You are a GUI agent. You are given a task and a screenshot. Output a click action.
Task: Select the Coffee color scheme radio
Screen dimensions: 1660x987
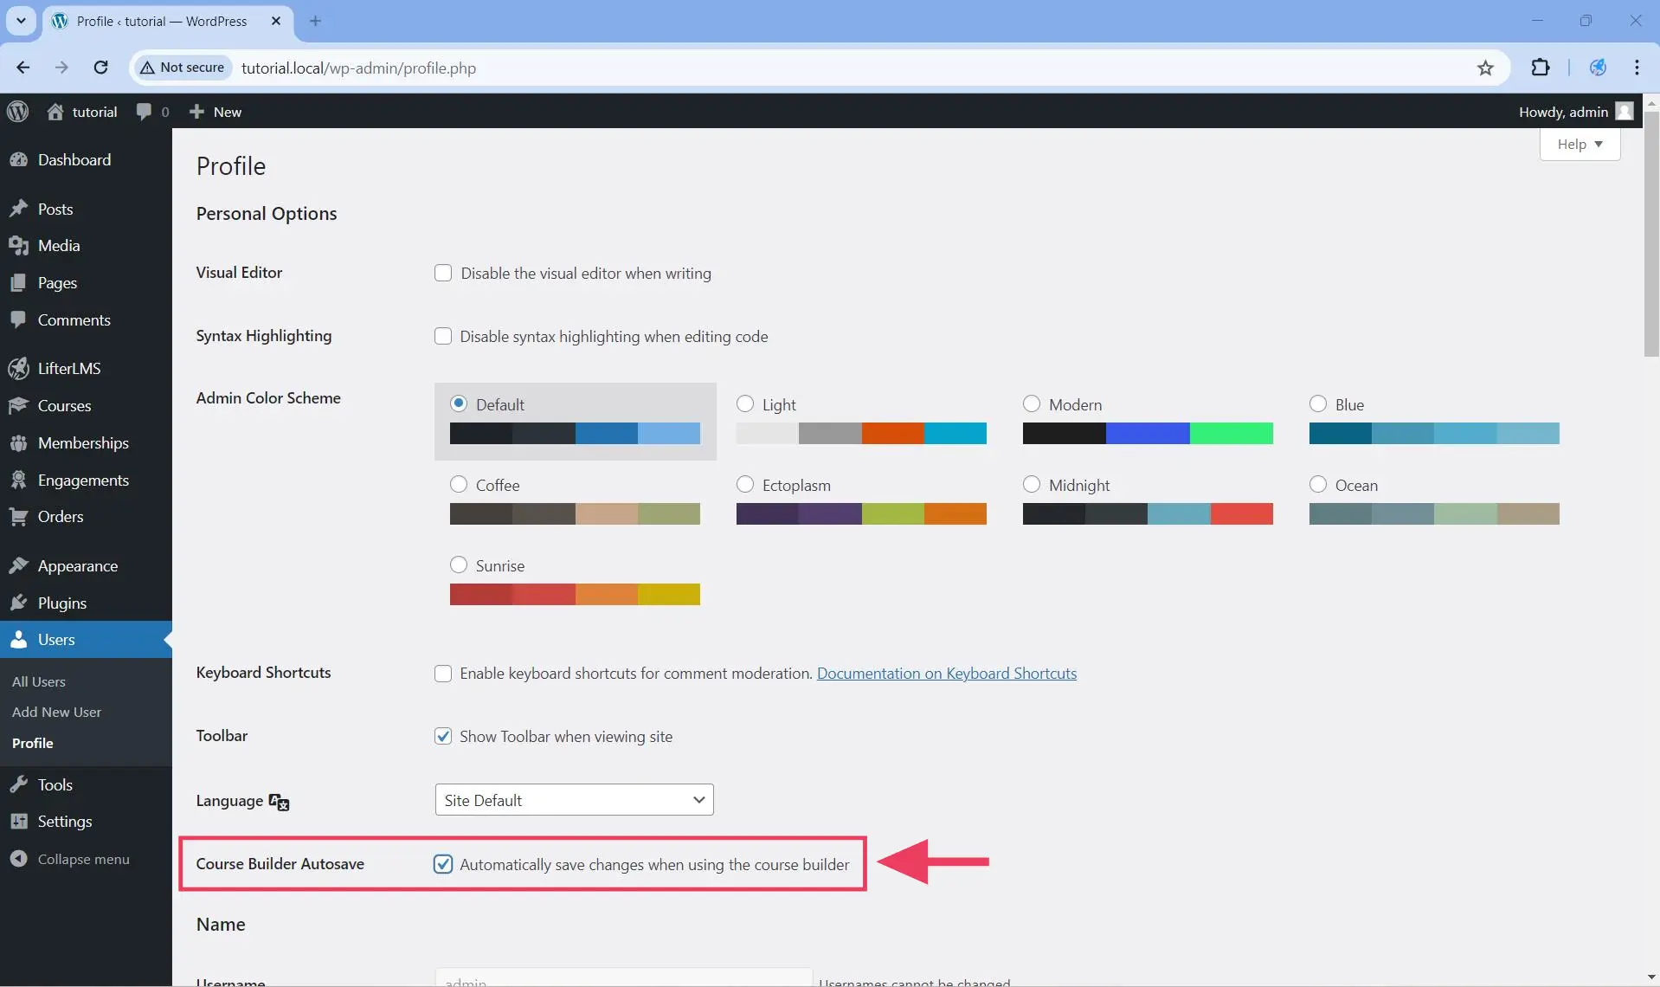[x=459, y=485]
